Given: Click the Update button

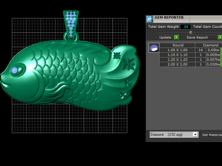Looking at the screenshot, I should (x=166, y=37).
